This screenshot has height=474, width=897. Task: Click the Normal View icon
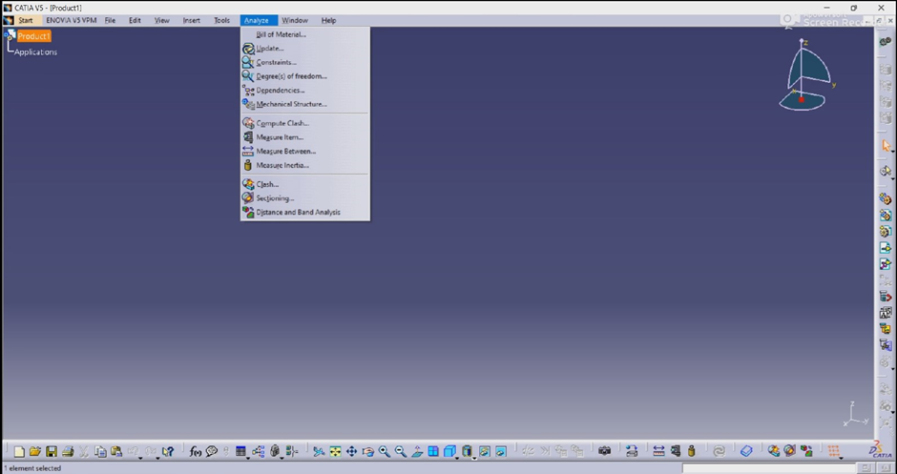pos(417,452)
